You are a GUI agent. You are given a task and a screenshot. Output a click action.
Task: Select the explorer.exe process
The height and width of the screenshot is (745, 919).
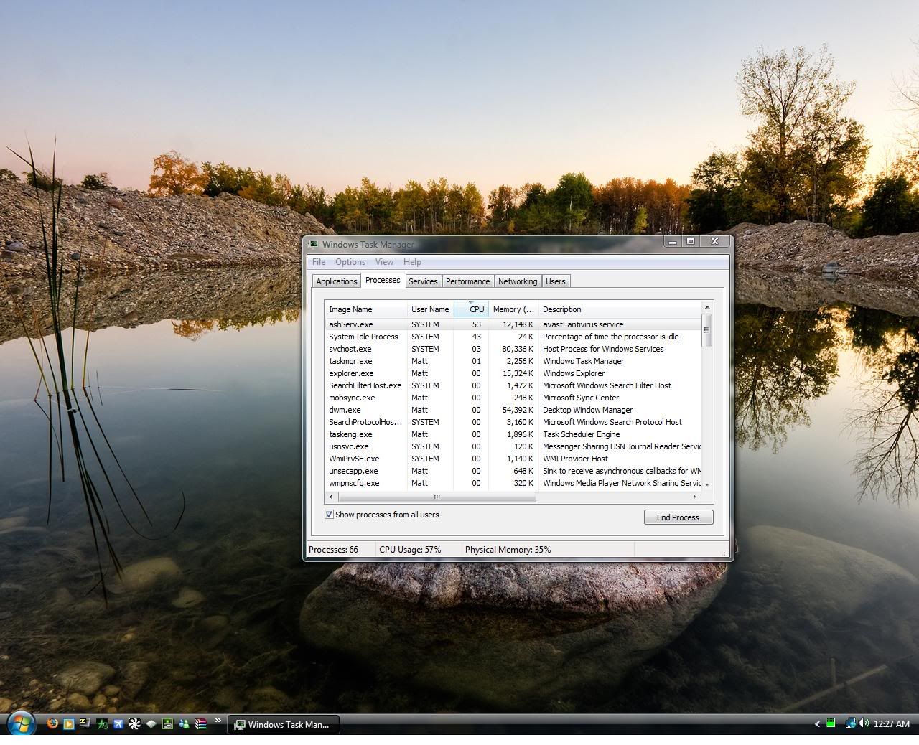[x=513, y=373]
